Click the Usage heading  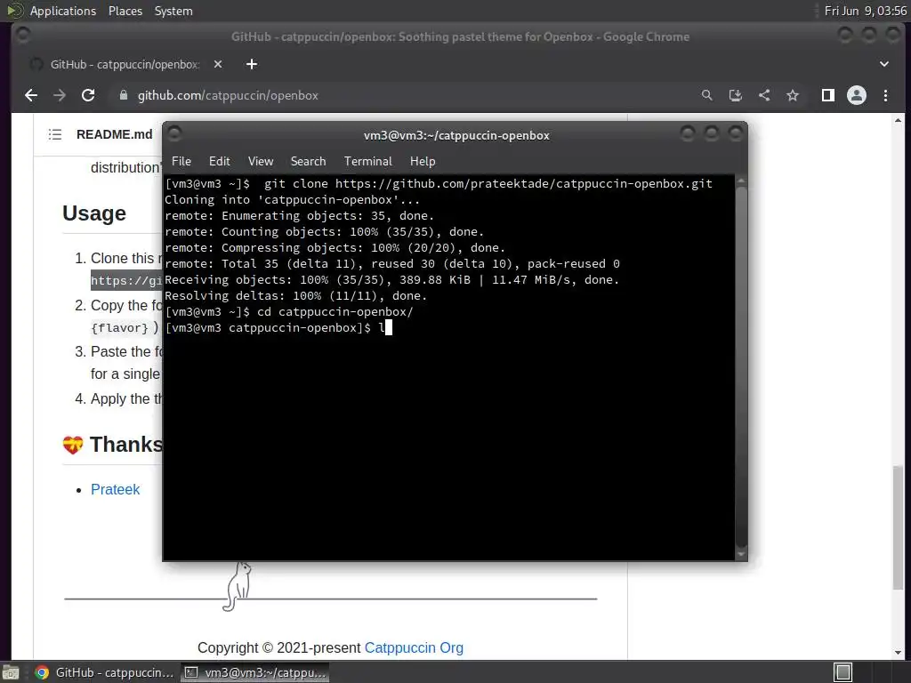(94, 213)
